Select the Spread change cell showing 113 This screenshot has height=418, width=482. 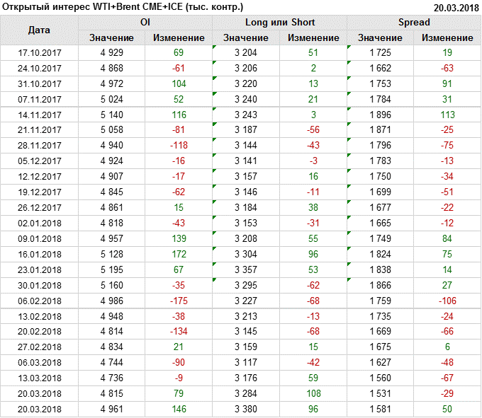(x=447, y=115)
